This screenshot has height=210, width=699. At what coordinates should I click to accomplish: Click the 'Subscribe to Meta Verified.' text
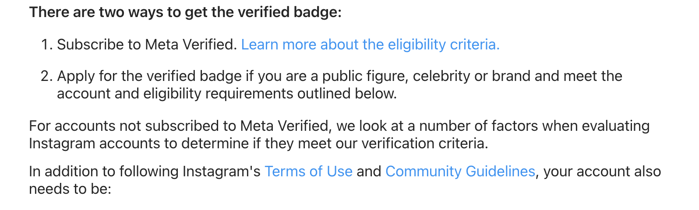tap(147, 45)
